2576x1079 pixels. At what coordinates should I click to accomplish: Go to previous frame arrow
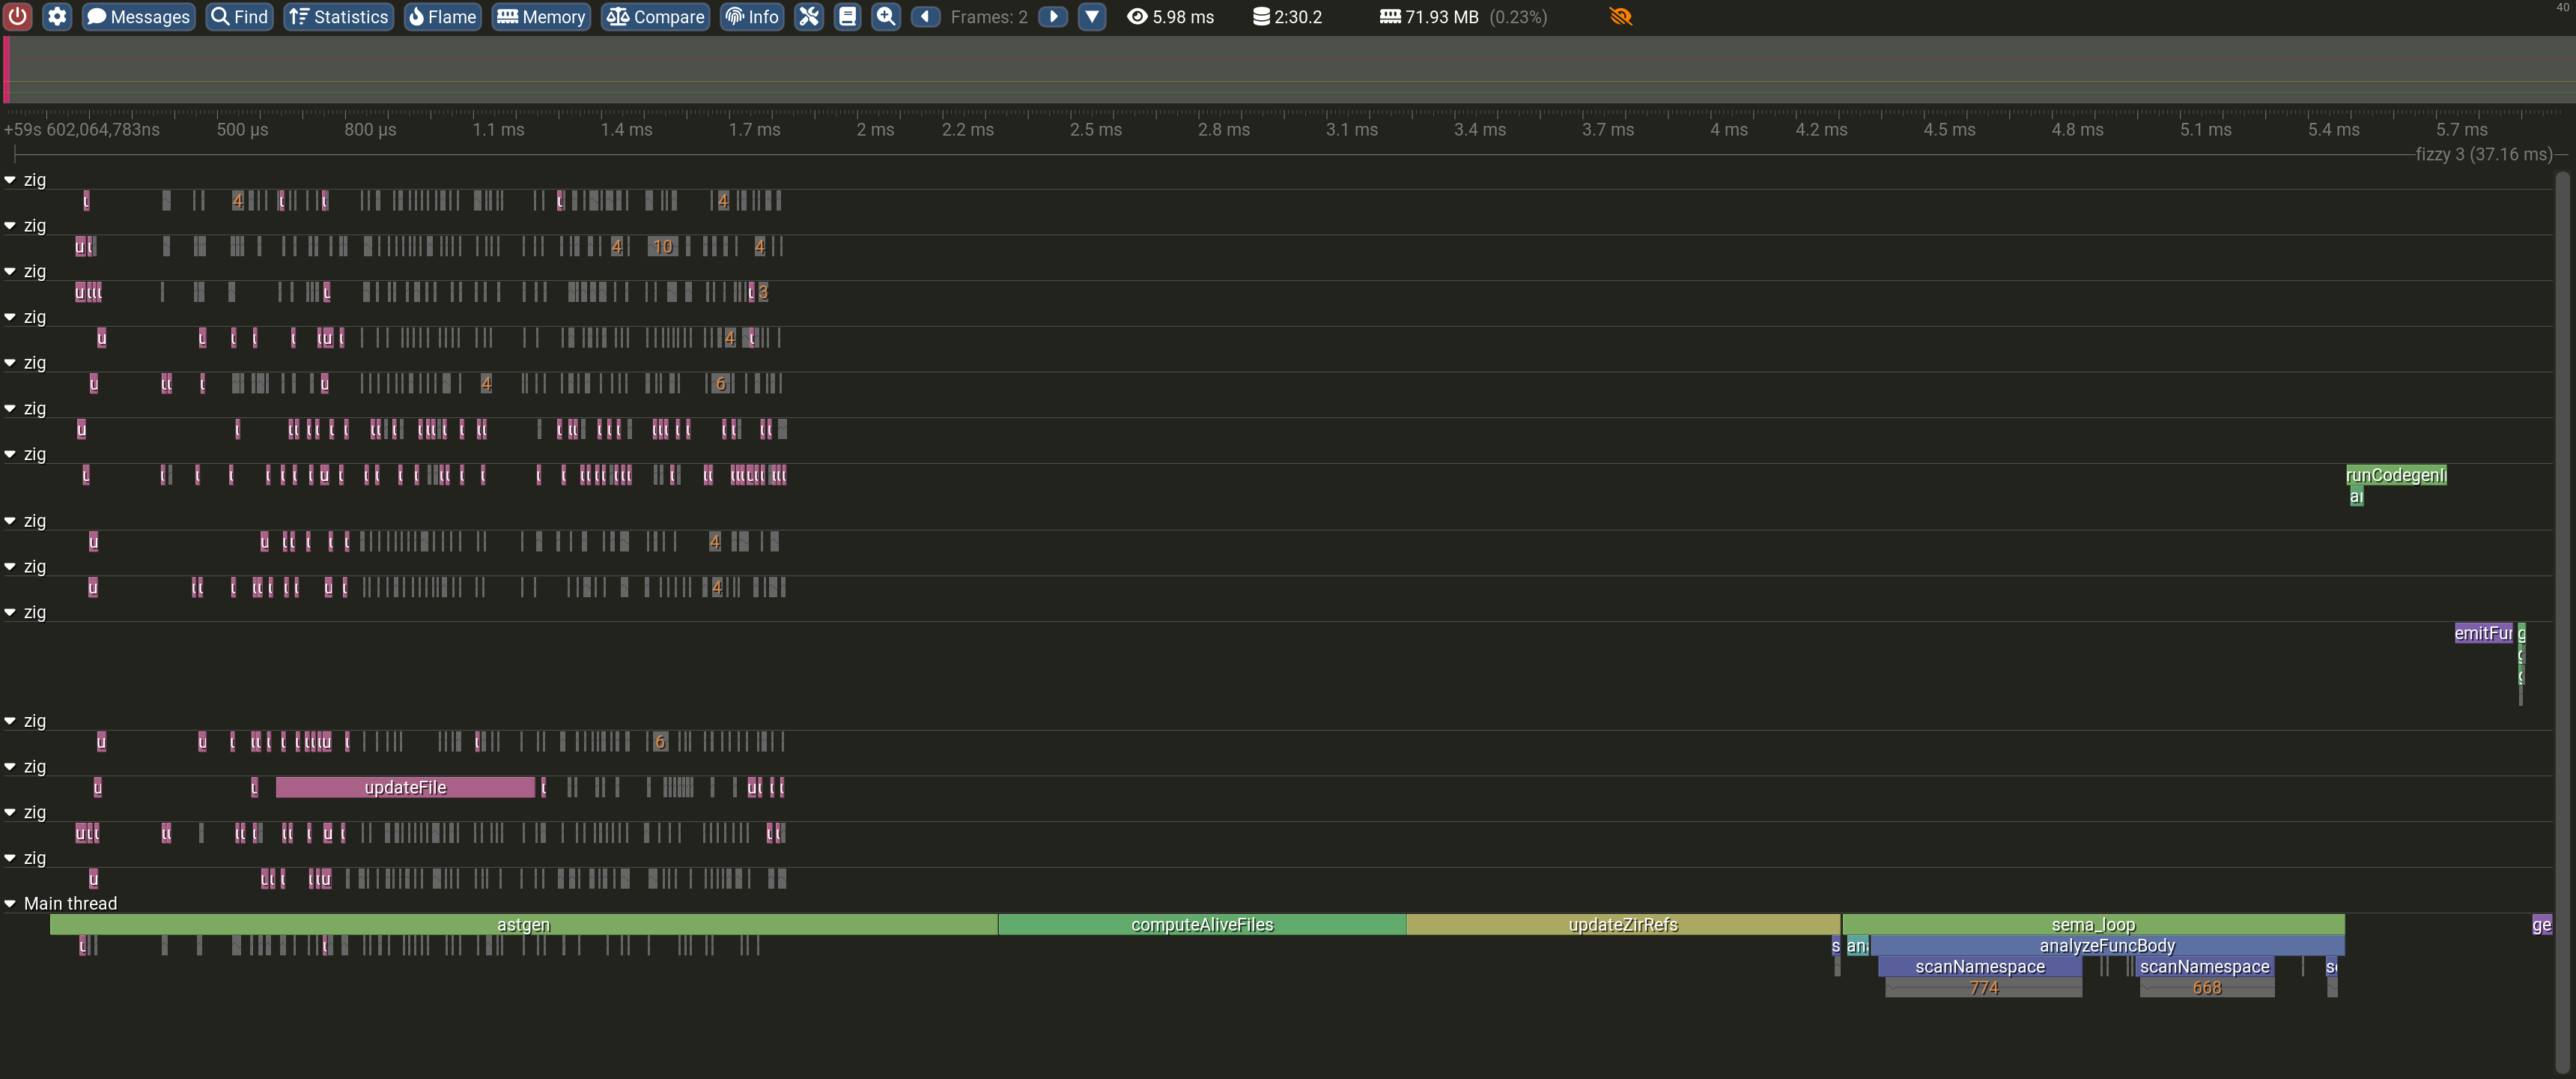(925, 16)
